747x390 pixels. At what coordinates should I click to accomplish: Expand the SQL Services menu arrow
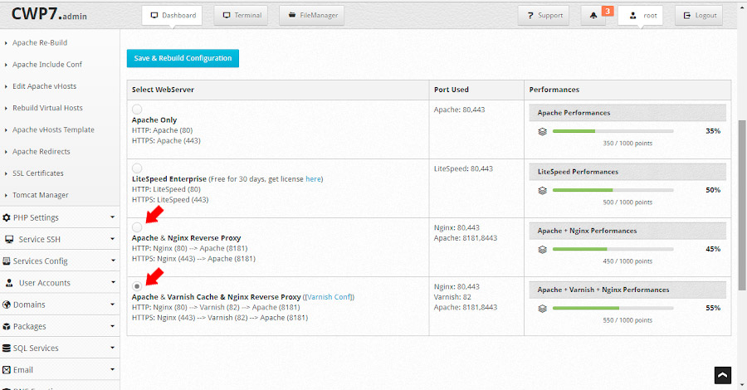click(x=112, y=348)
